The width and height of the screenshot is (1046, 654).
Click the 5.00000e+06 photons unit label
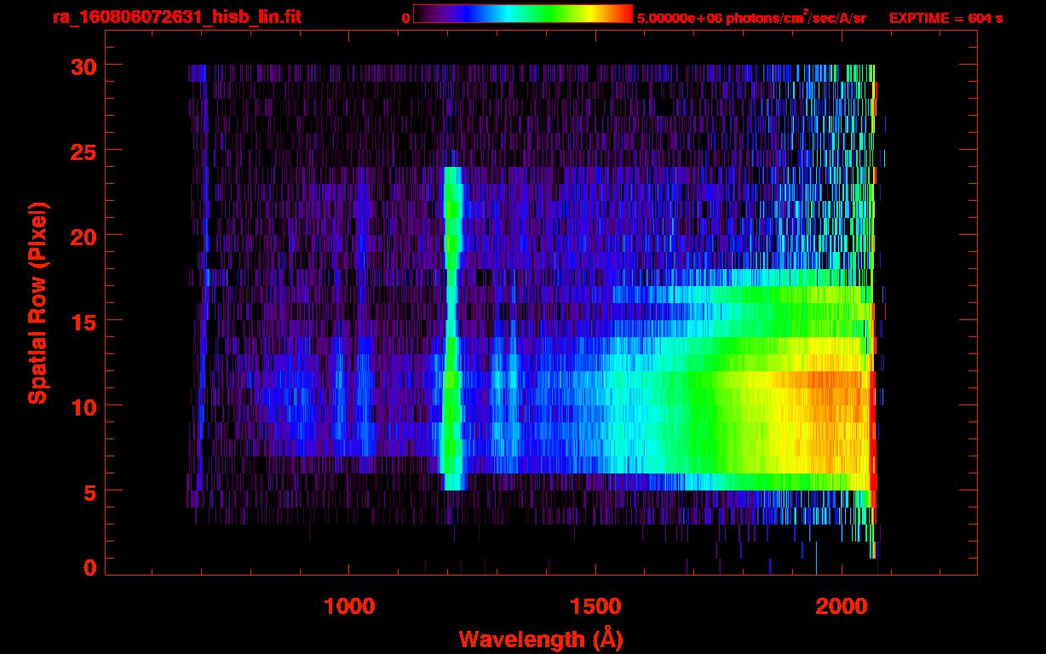click(x=751, y=18)
